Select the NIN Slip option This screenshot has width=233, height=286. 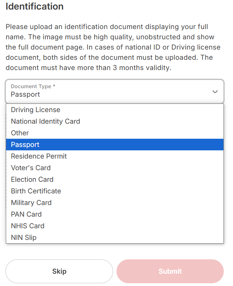click(x=24, y=237)
